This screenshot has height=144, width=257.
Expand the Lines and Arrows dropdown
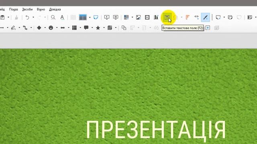(8, 28)
